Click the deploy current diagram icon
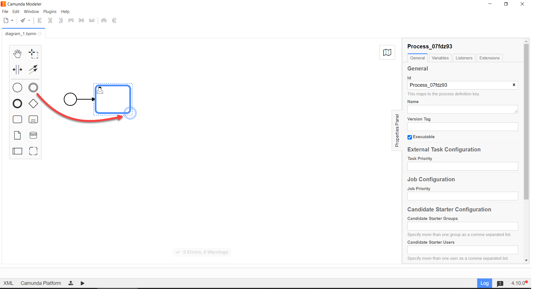Screen dimensions: 535x289 click(x=71, y=283)
